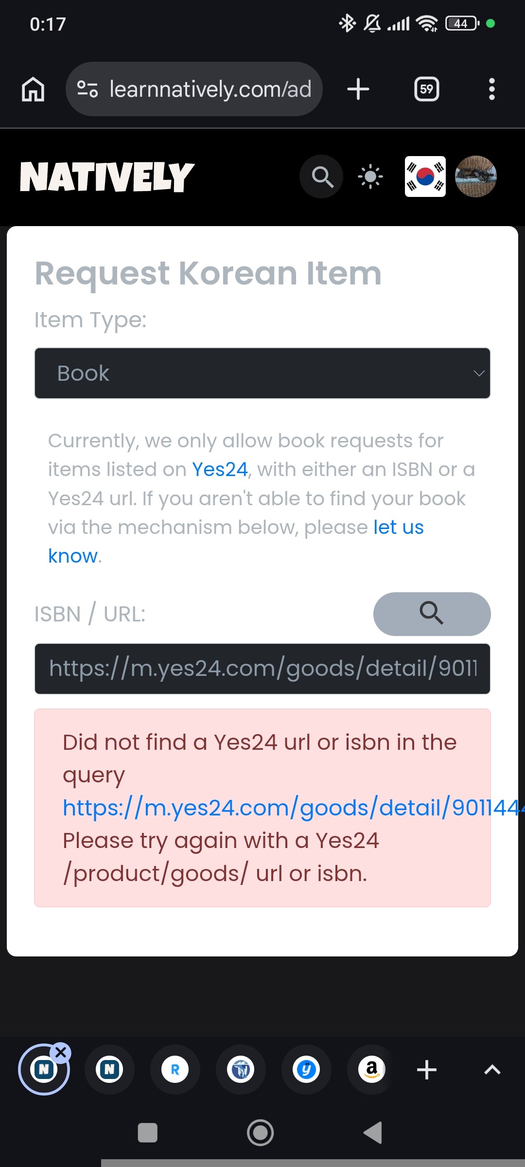Open the Natively site search icon

321,177
